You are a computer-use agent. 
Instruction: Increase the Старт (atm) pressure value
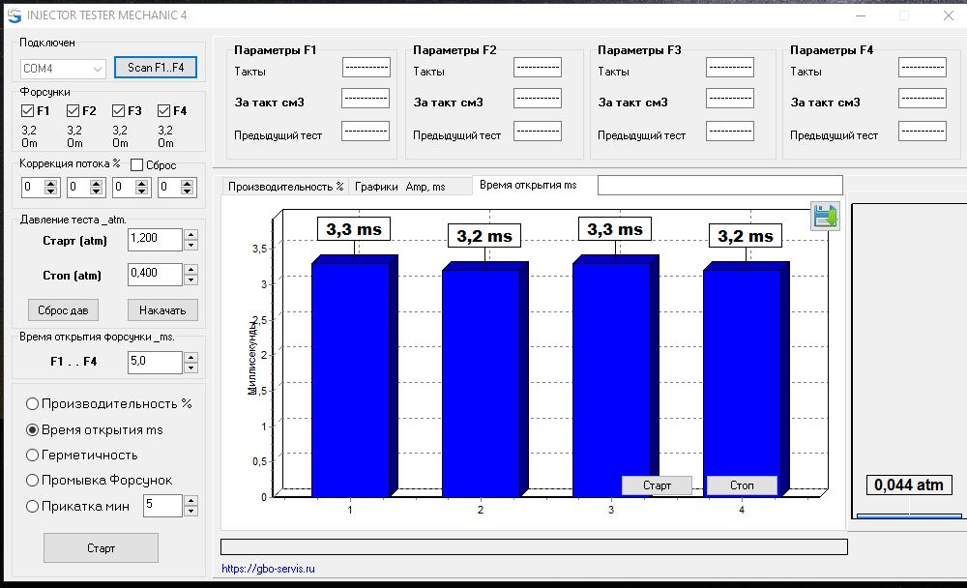click(190, 235)
